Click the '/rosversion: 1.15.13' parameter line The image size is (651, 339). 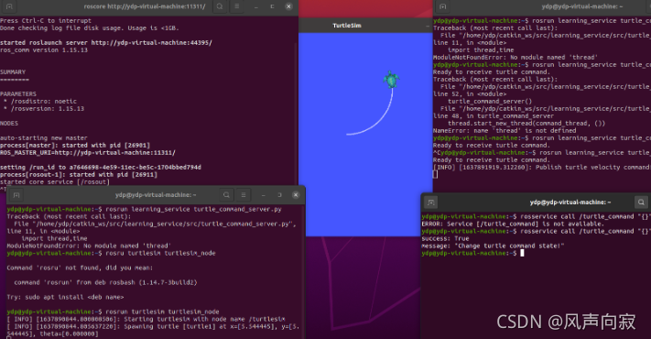[44, 109]
